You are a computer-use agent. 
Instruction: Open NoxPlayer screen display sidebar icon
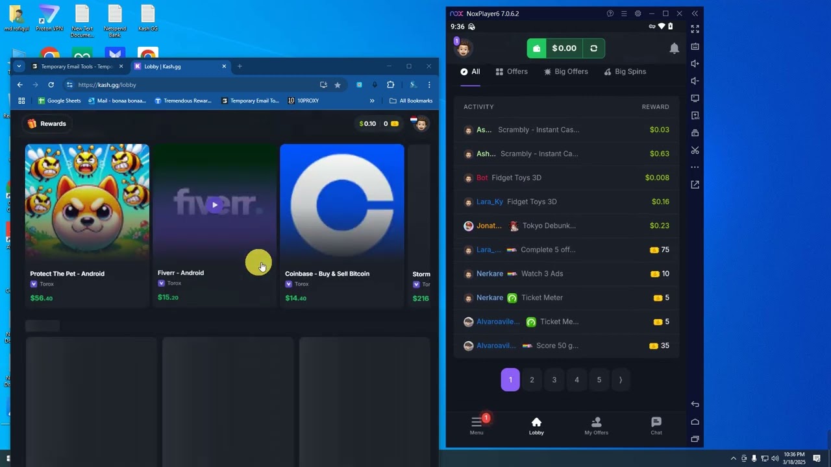tap(695, 99)
